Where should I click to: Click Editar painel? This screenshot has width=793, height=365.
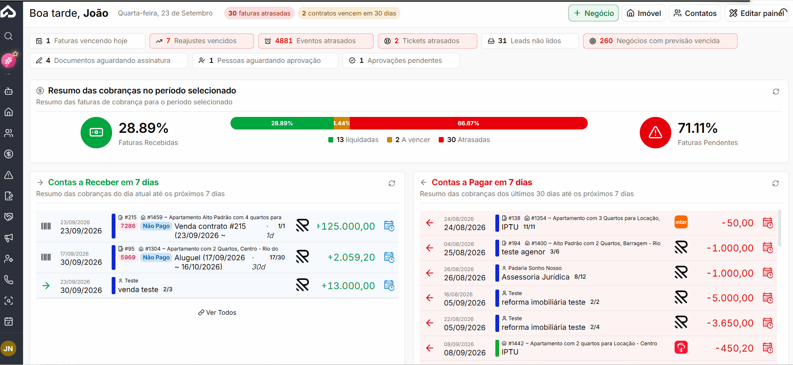[x=756, y=13]
